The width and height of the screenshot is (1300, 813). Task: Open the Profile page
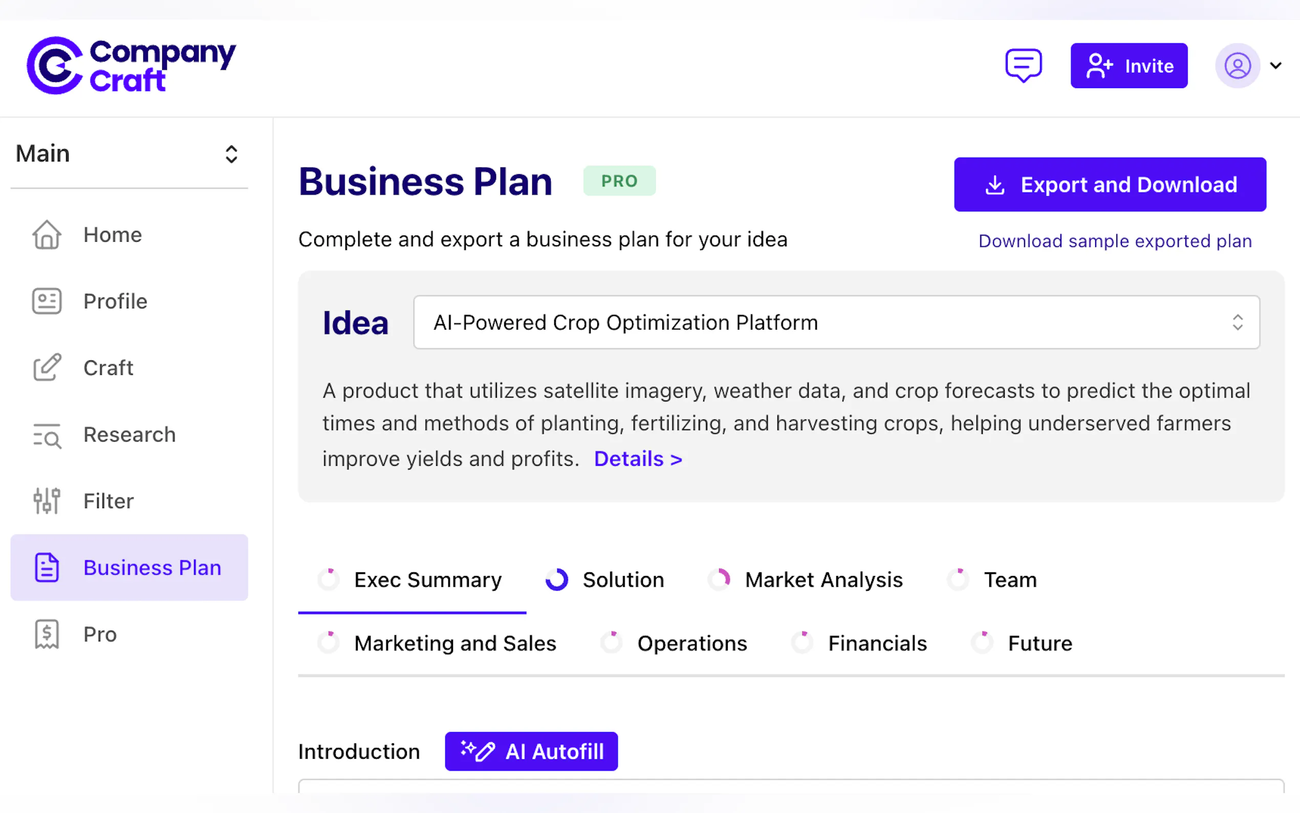tap(115, 301)
